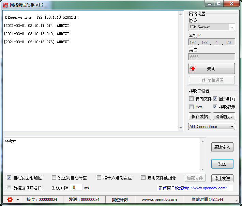242x206 pixels.
Task: Disable the 自动发送附加位 checkbox
Action: point(9,178)
